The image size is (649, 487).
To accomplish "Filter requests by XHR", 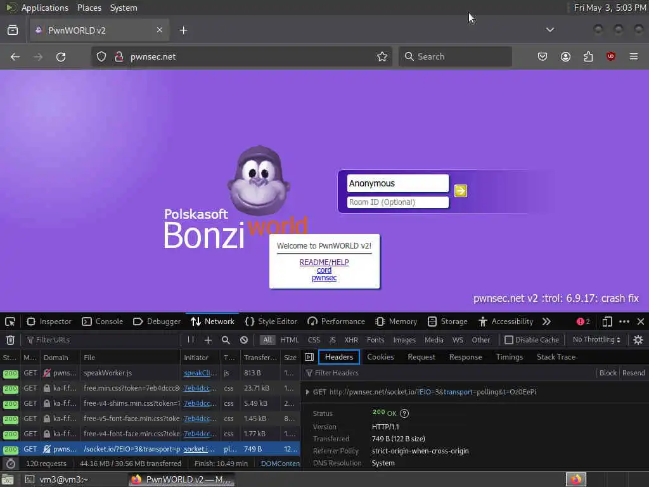I will click(x=351, y=340).
